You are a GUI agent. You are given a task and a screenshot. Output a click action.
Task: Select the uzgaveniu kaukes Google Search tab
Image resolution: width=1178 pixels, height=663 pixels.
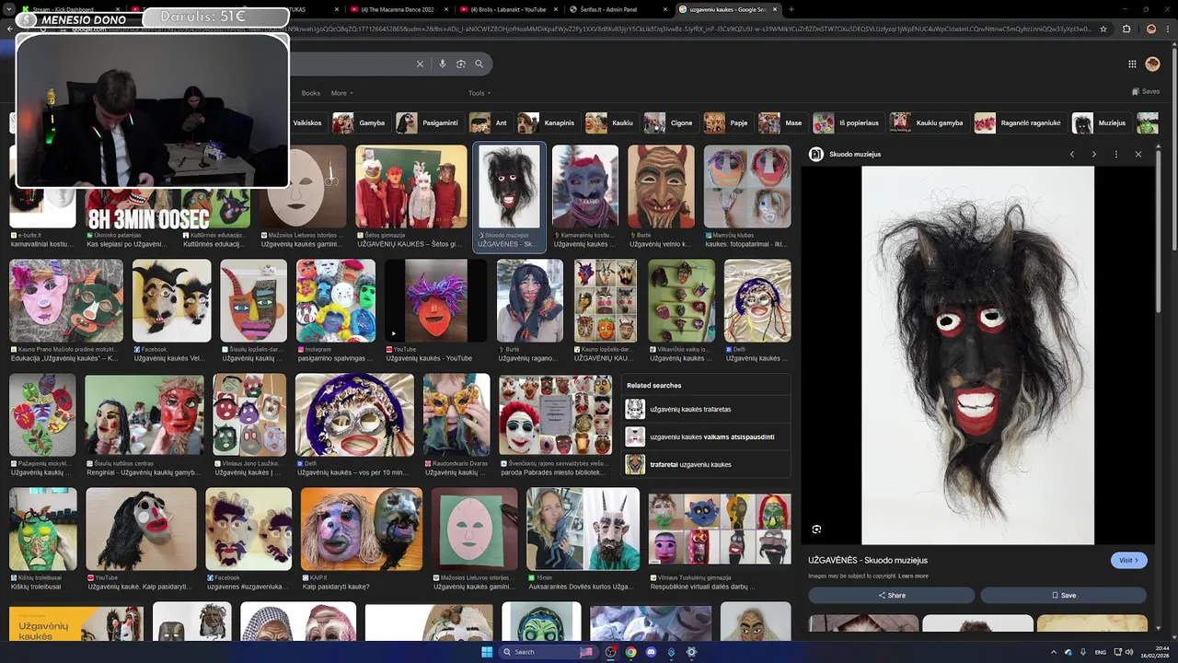(x=727, y=9)
